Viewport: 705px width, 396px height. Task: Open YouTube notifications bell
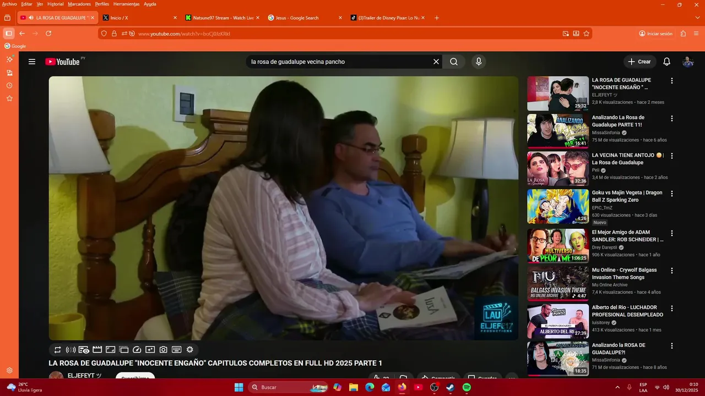click(x=666, y=62)
